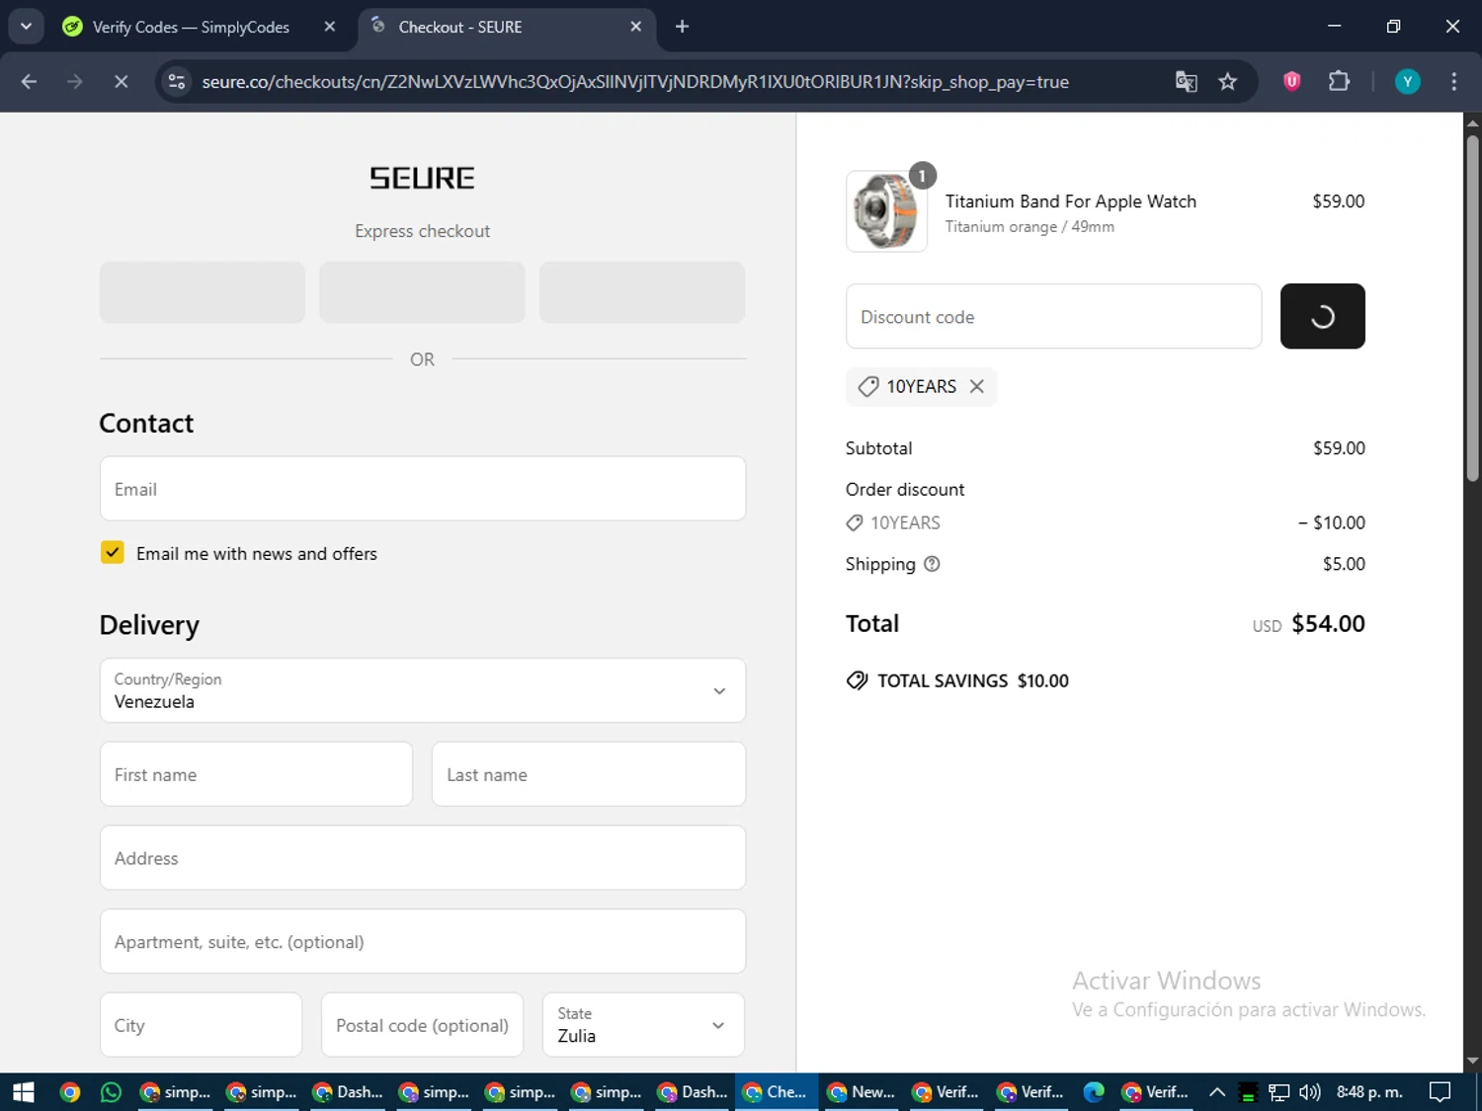
Task: Focus the Email field
Action: (423, 489)
